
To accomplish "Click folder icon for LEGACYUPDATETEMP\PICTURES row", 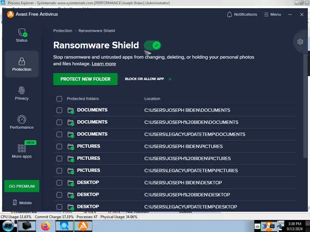I will 71,171.
